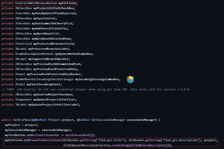Click myExecutableManager assignment target
Image resolution: width=224 pixels, height=149 pixels.
[21, 130]
